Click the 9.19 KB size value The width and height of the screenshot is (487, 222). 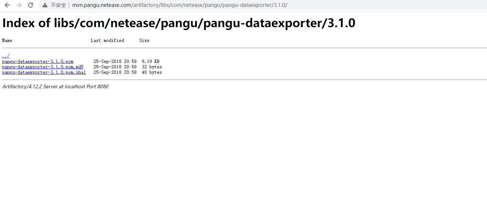tap(150, 61)
